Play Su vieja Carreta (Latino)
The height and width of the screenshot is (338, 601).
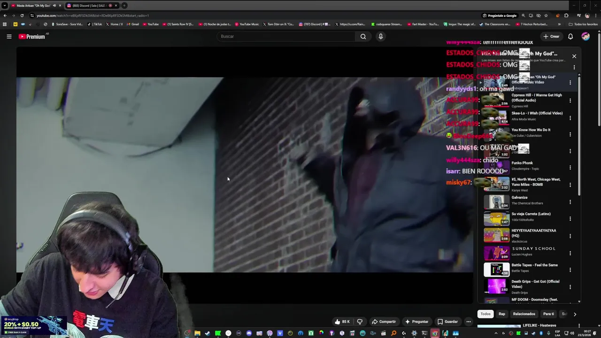(x=531, y=214)
